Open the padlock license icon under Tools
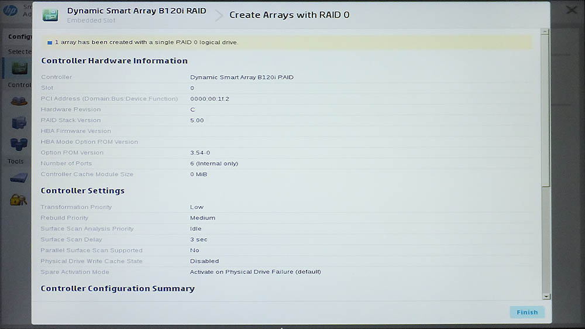Screen dimensions: 585x329 coord(18,200)
